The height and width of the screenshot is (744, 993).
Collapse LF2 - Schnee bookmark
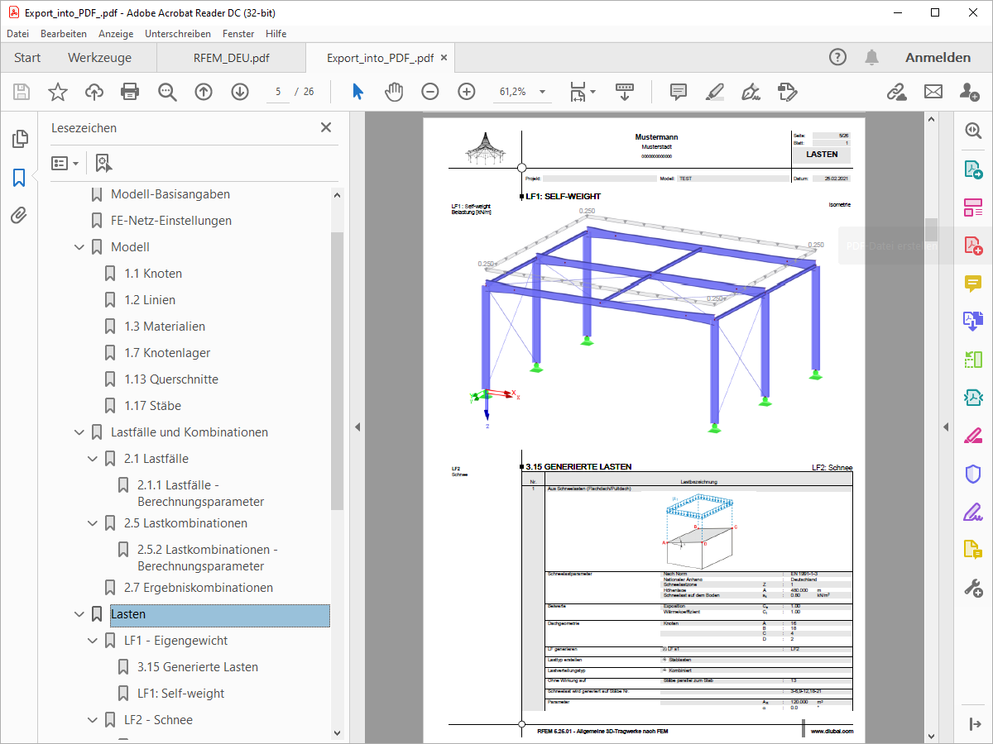[93, 720]
